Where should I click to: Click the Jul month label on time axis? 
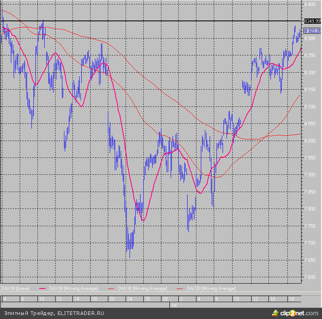tap(174, 305)
